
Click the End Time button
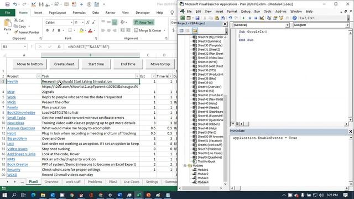tap(128, 64)
